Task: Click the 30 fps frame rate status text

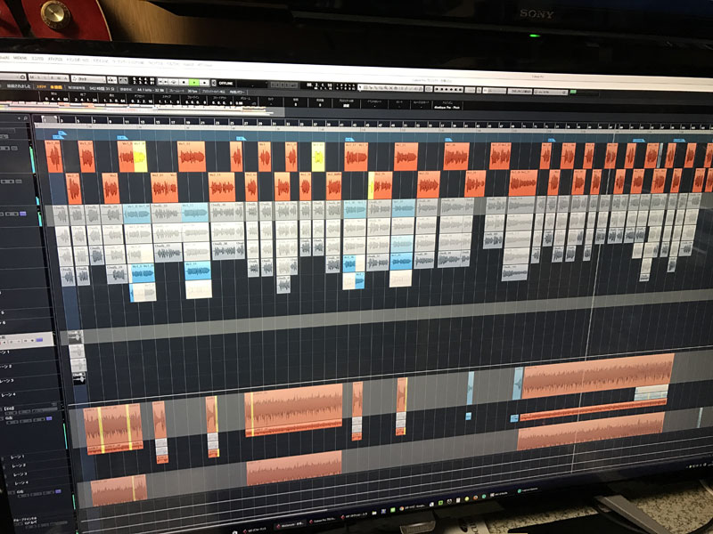Action: click(x=192, y=91)
